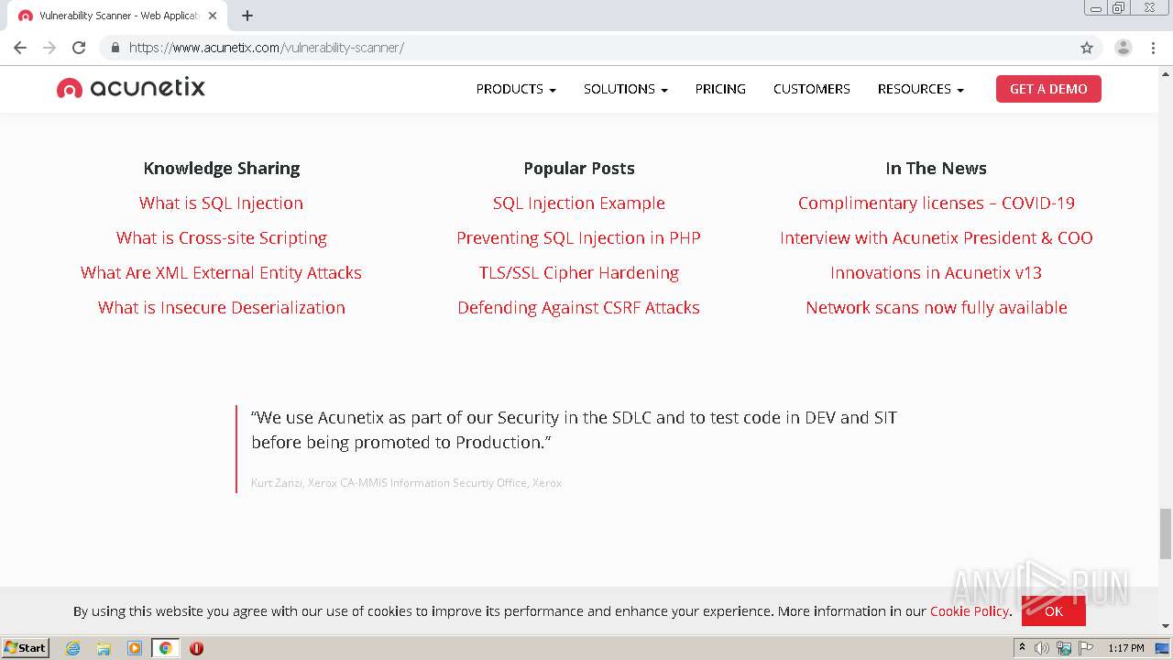This screenshot has width=1173, height=660.
Task: Click the Action Center flag icon
Action: pos(1086,648)
